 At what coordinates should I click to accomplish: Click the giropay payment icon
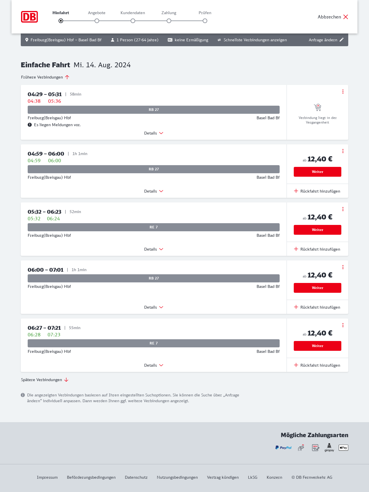point(329,448)
